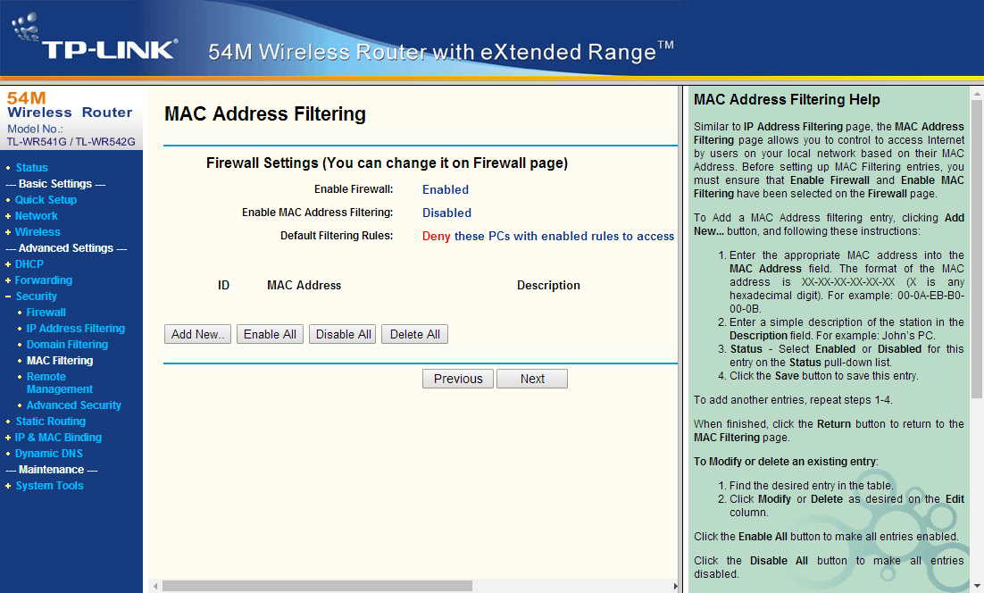Expand the DHCP menu plus sign

(8, 264)
